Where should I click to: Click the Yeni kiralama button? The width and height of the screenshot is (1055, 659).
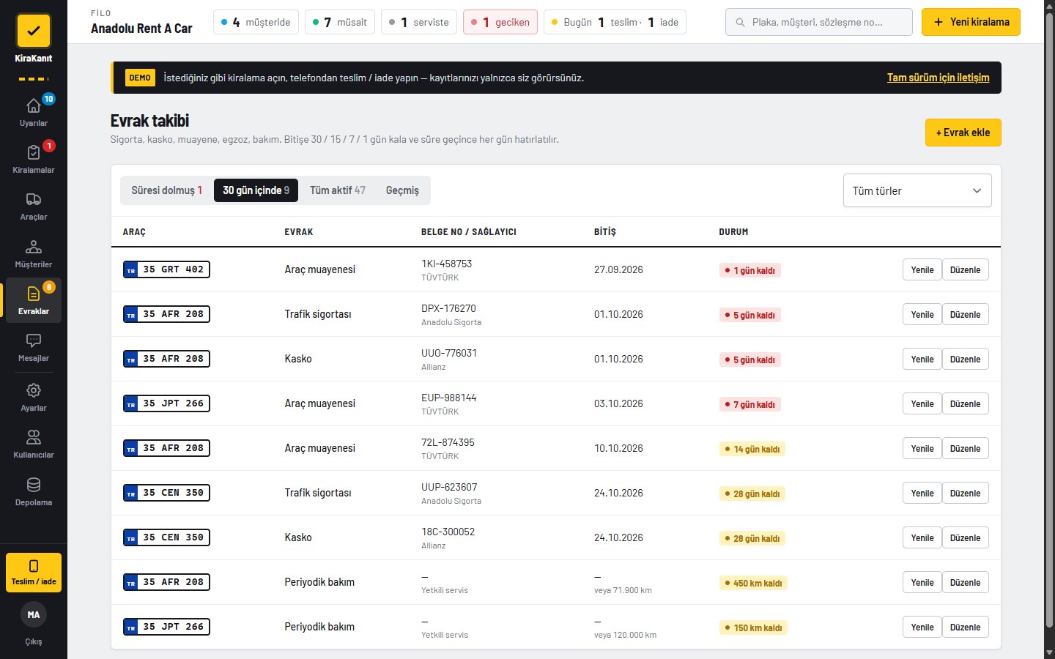971,22
